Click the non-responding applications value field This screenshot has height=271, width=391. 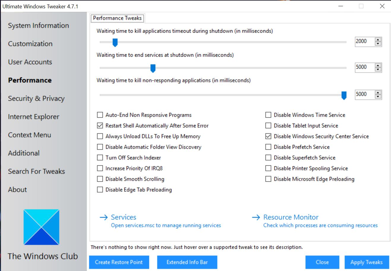point(365,95)
